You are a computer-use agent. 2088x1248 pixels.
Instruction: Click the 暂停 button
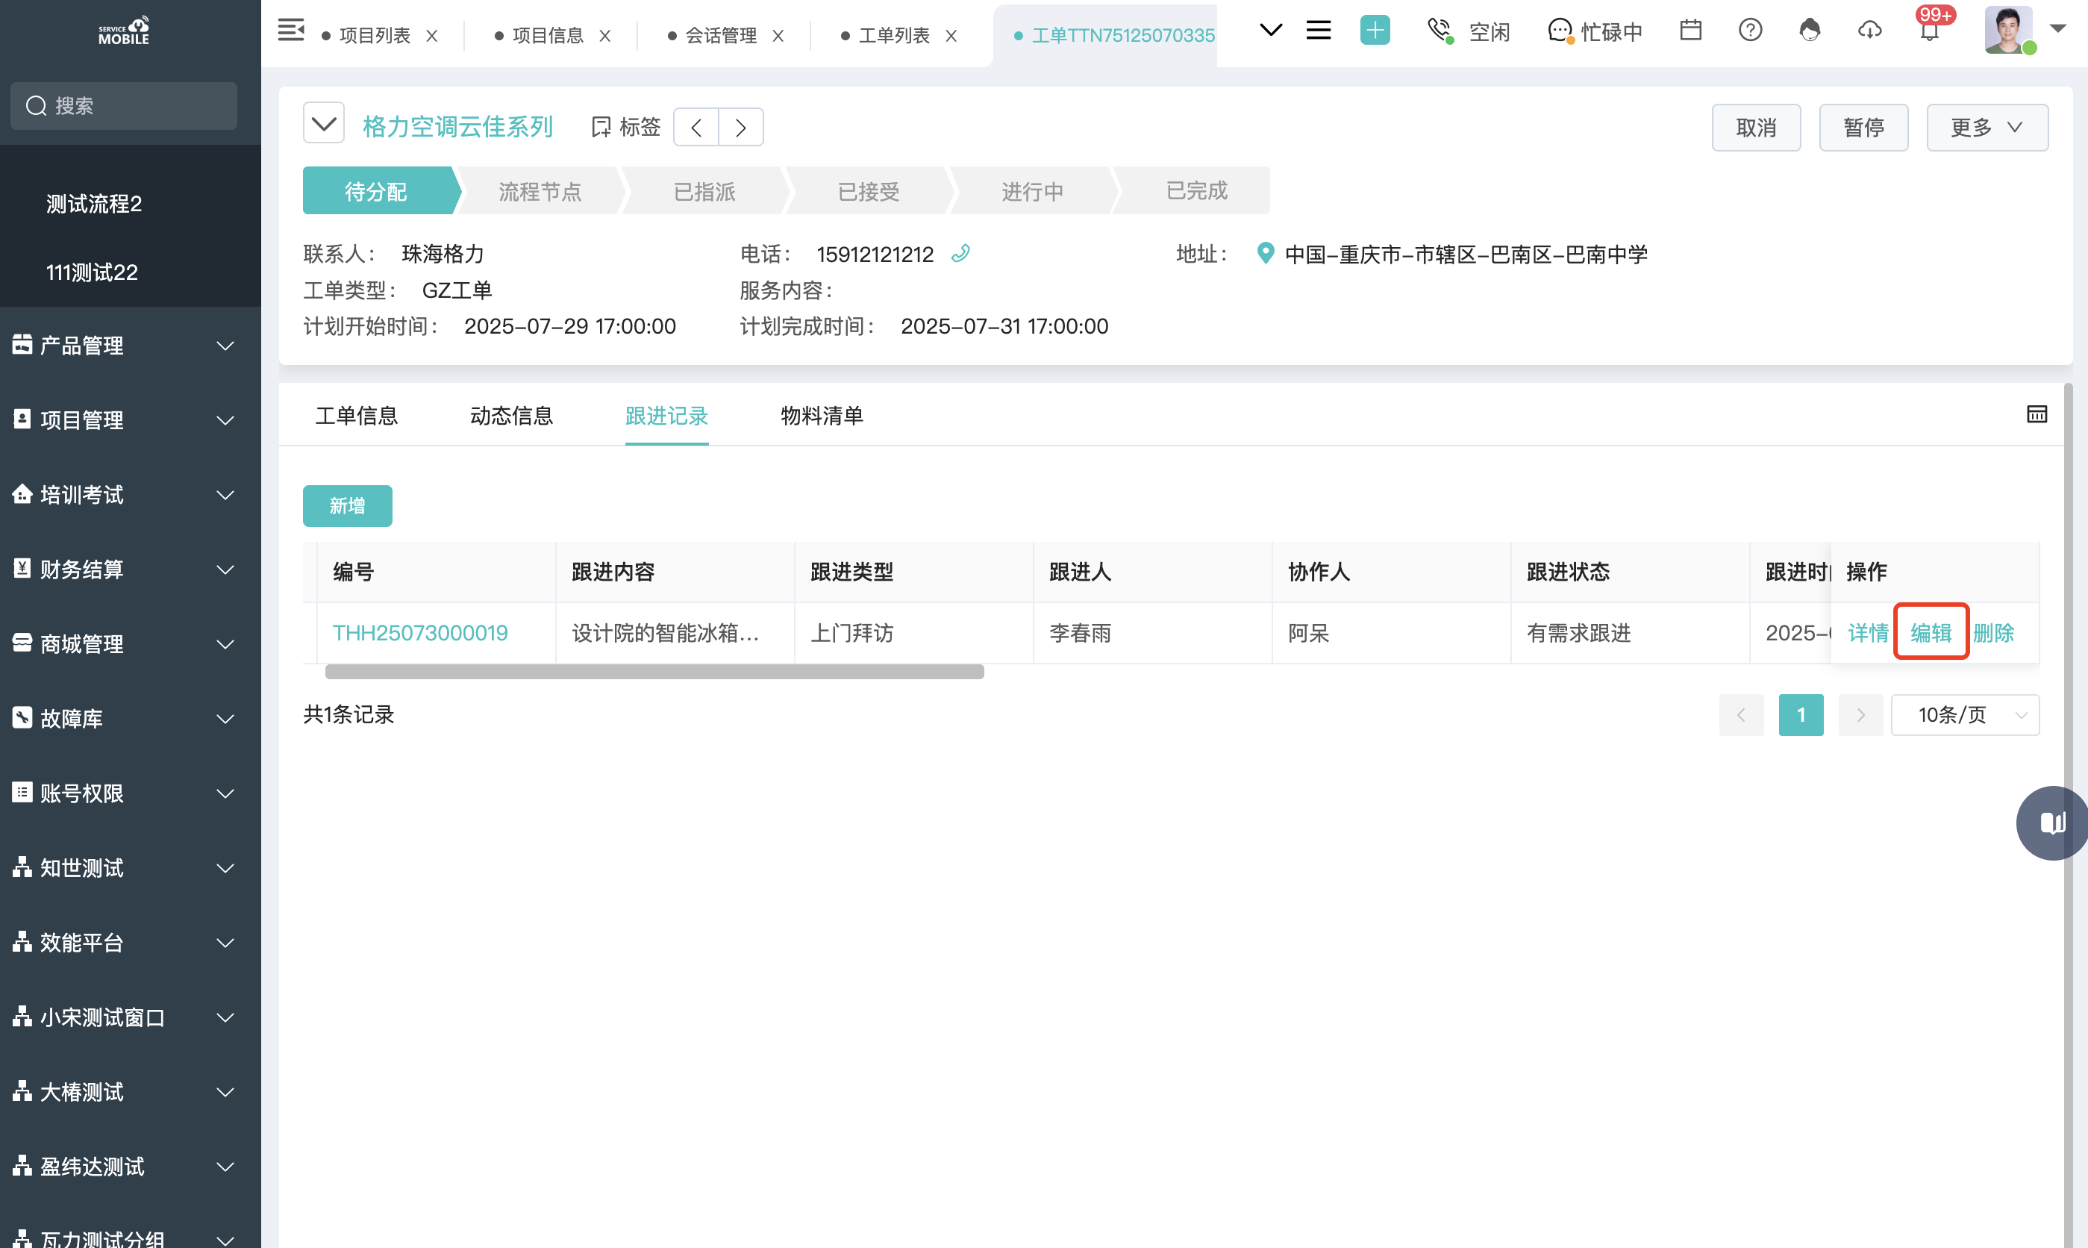(1863, 128)
